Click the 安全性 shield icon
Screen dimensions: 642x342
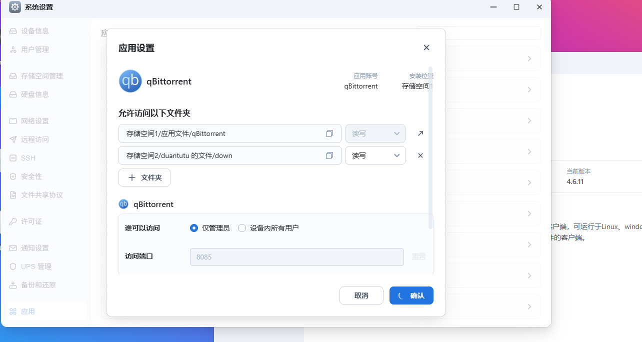pos(13,176)
